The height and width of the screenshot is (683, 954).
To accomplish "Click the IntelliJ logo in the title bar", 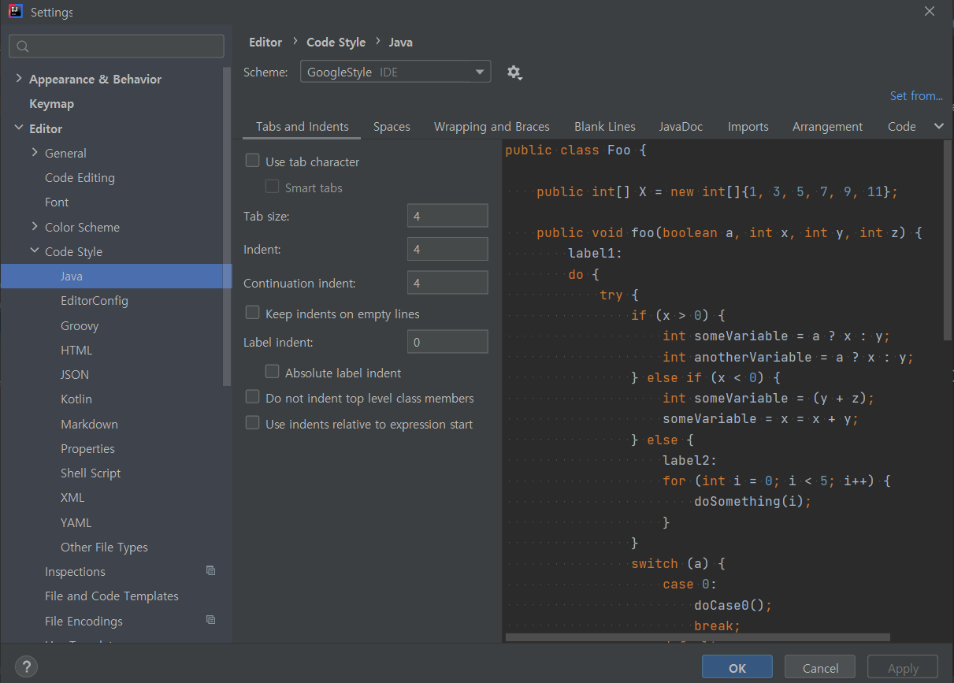I will (x=16, y=12).
